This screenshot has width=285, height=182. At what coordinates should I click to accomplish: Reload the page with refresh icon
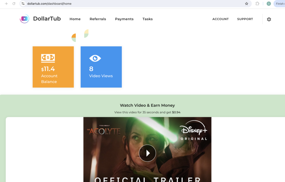pos(14,4)
